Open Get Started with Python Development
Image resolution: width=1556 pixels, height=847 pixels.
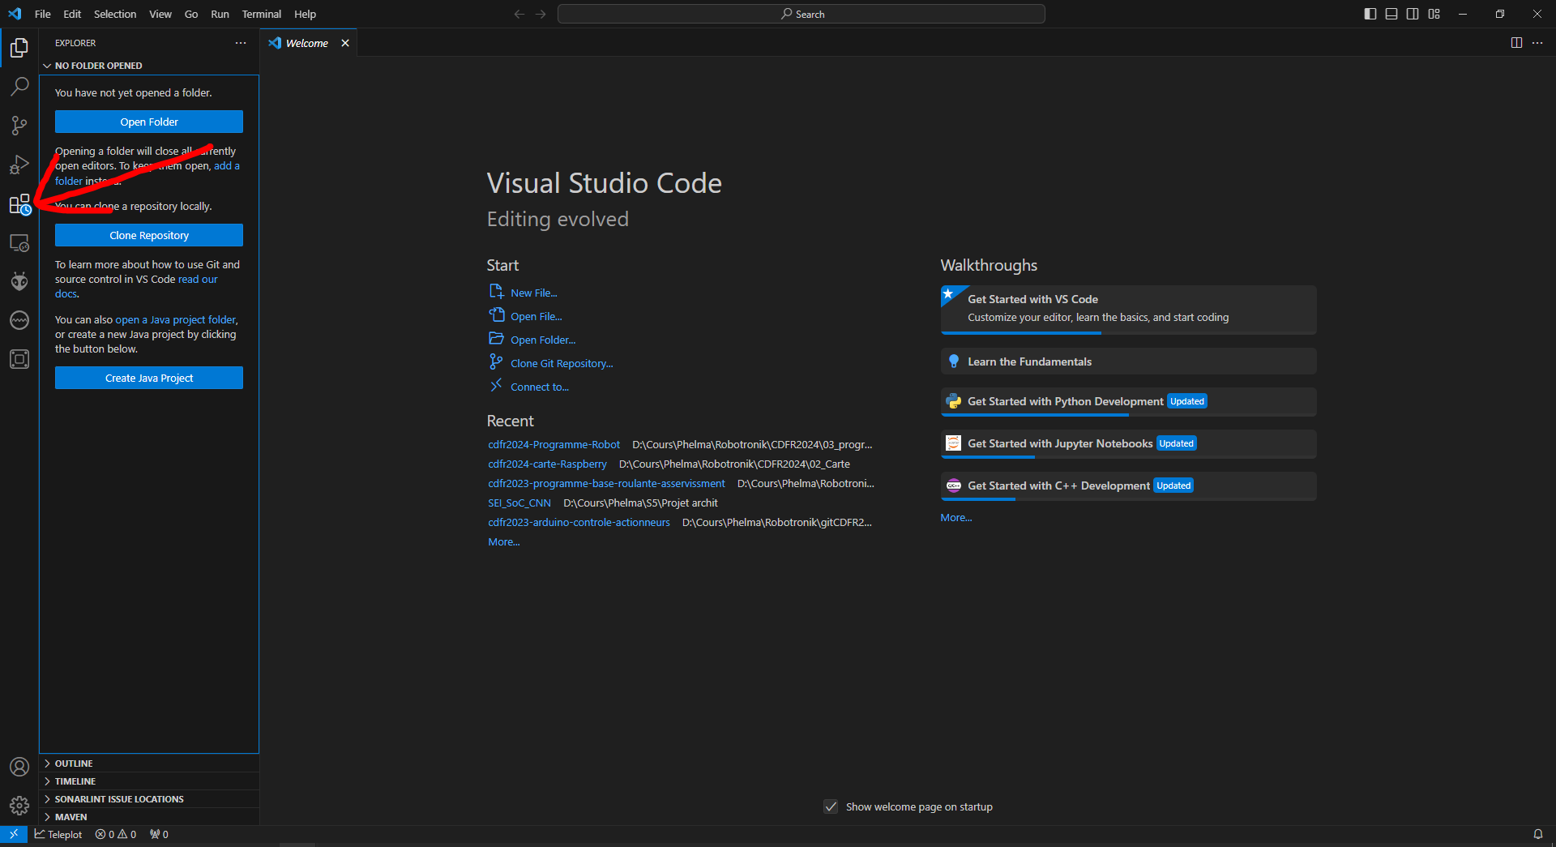click(x=1129, y=401)
